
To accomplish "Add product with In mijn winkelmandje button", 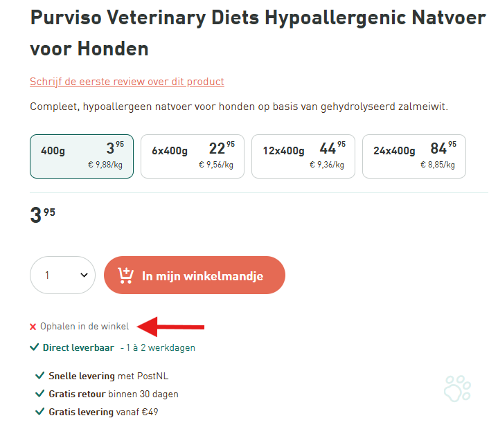I will tap(195, 275).
